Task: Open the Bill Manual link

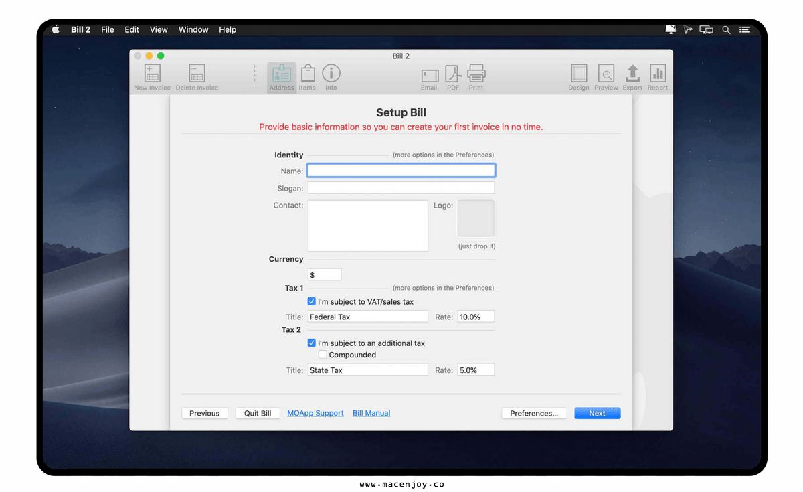Action: [371, 414]
